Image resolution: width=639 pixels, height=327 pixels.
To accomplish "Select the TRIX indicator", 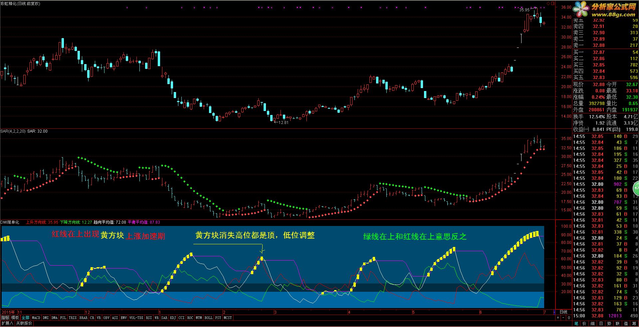I will [73, 318].
